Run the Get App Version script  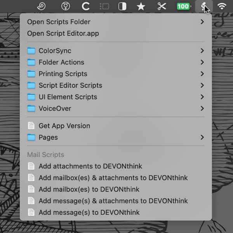(116, 126)
